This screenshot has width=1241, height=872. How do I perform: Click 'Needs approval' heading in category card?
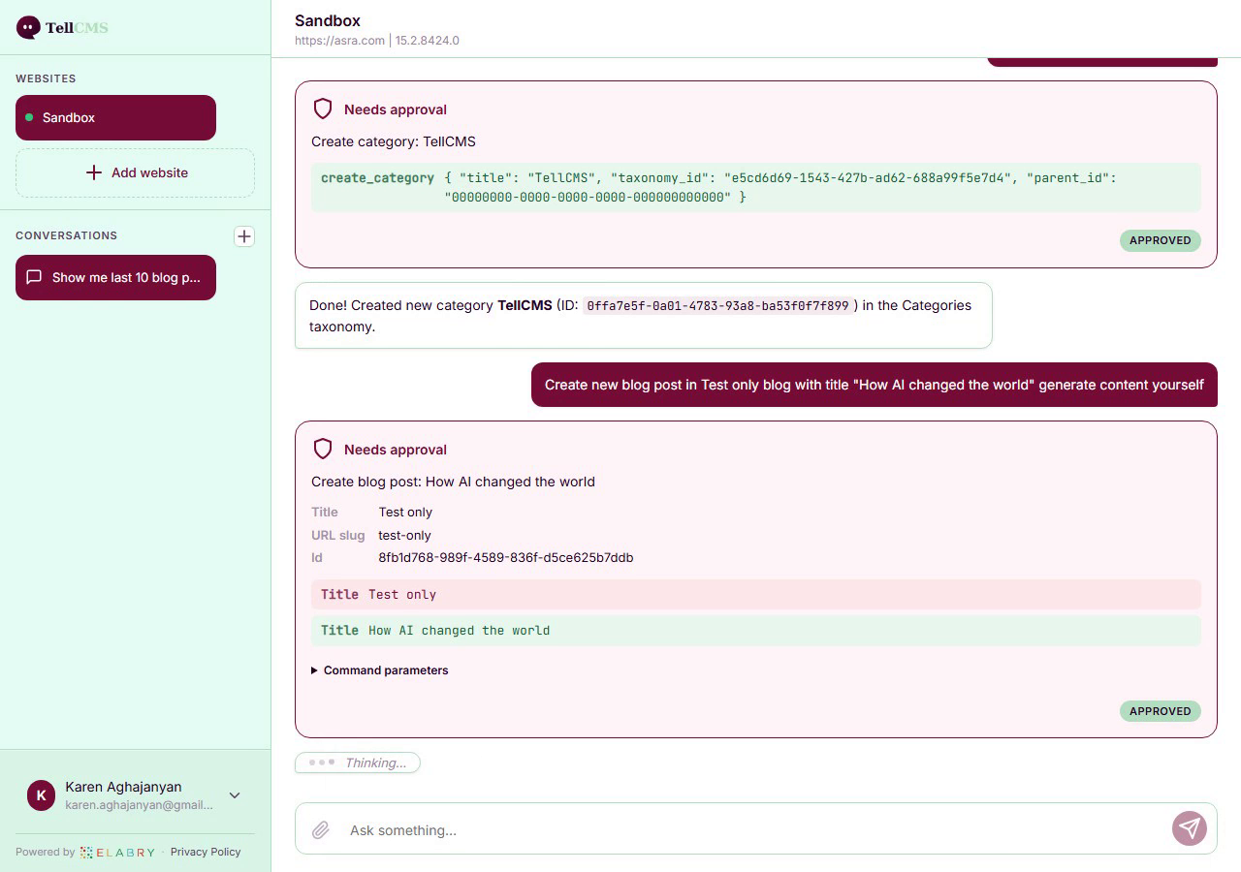[x=396, y=109]
